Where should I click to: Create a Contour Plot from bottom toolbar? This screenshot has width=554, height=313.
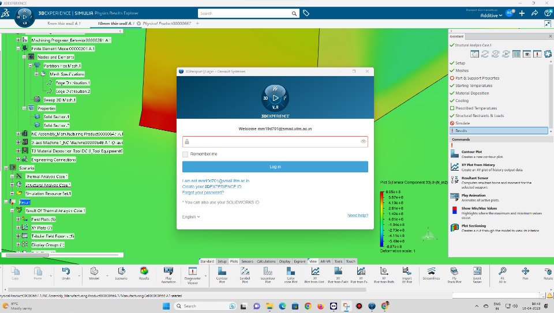(x=222, y=271)
